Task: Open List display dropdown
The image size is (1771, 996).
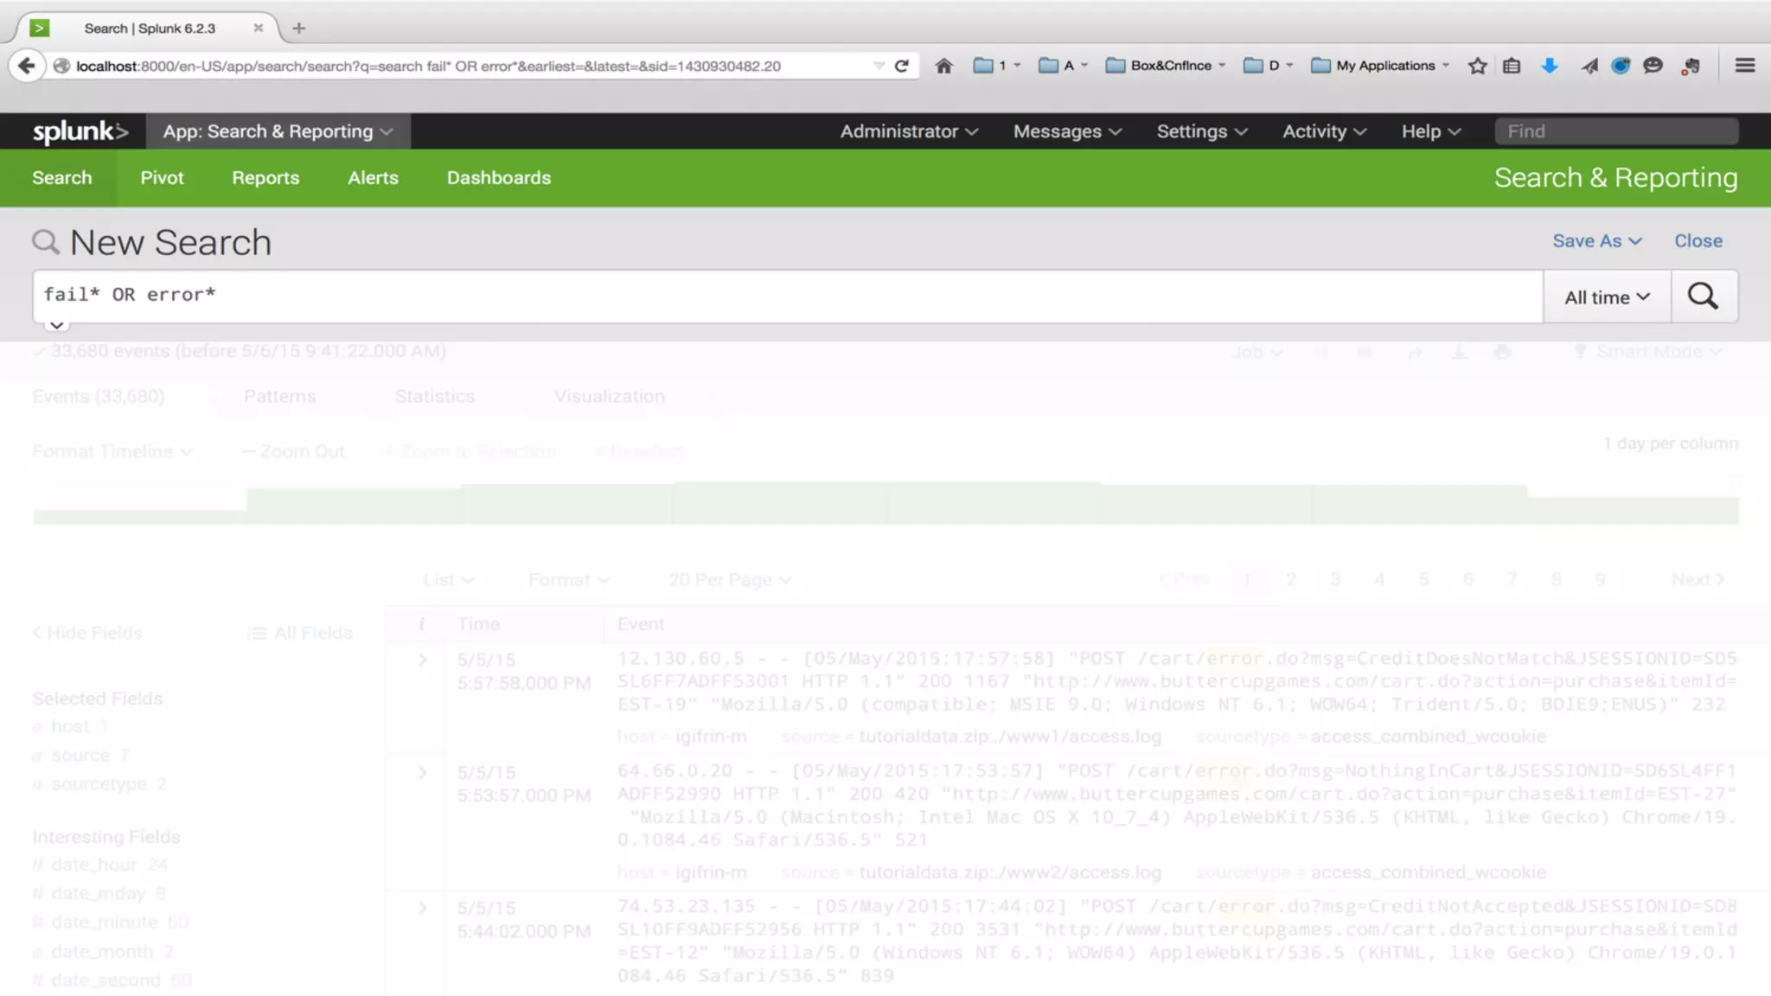Action: tap(448, 579)
